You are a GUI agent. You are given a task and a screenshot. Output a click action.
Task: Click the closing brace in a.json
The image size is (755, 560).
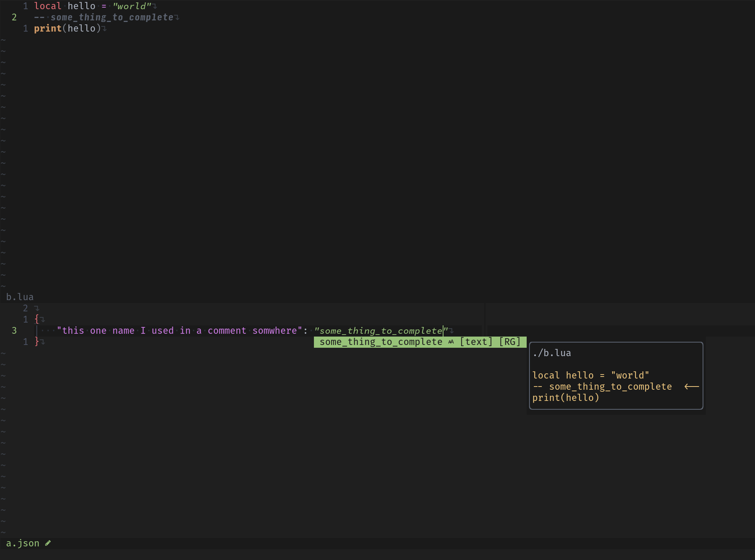click(x=37, y=342)
